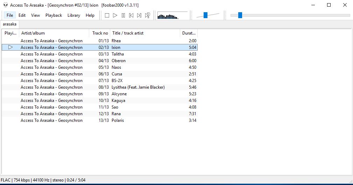
Task: Select the track Cursa
Action: [x=99, y=74]
